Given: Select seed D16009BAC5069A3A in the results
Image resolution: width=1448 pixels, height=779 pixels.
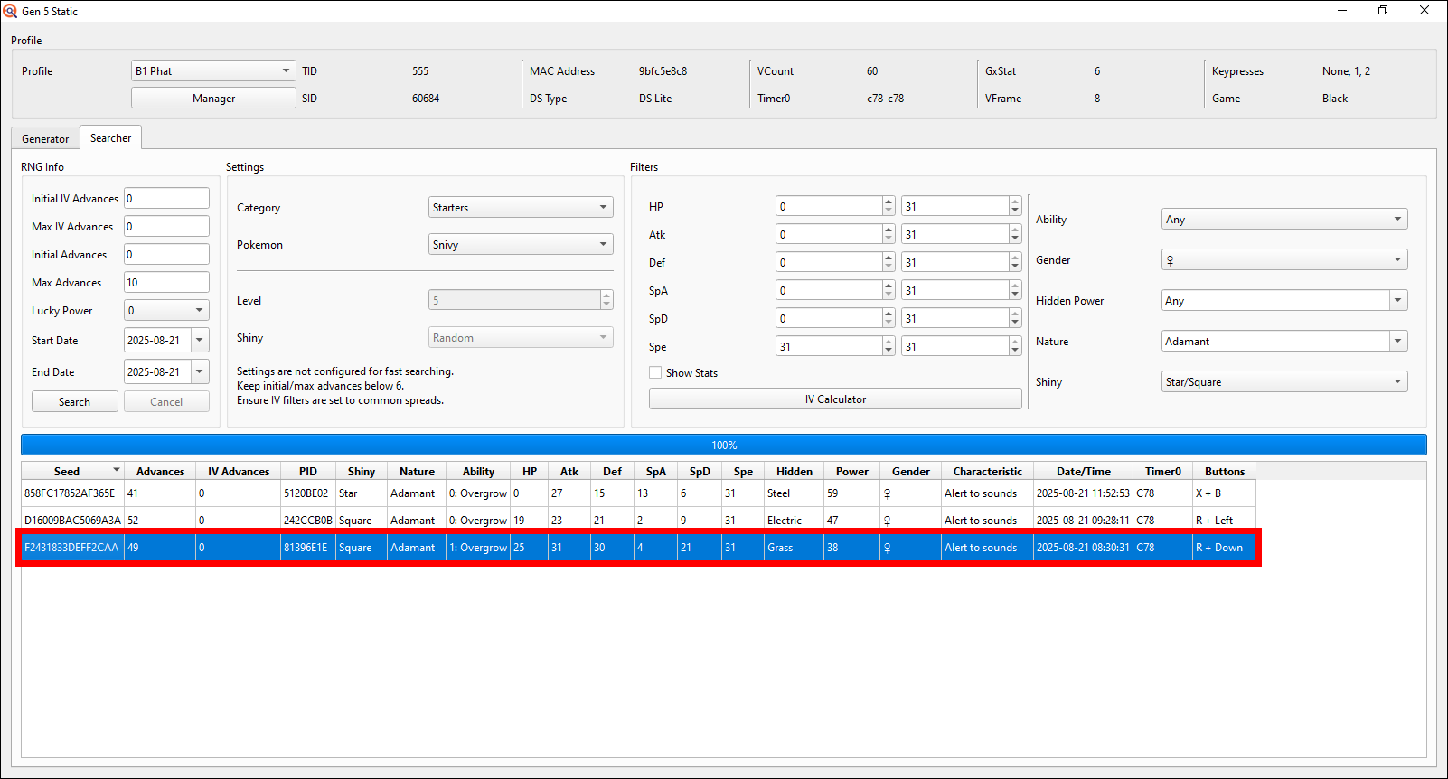Looking at the screenshot, I should pyautogui.click(x=72, y=521).
